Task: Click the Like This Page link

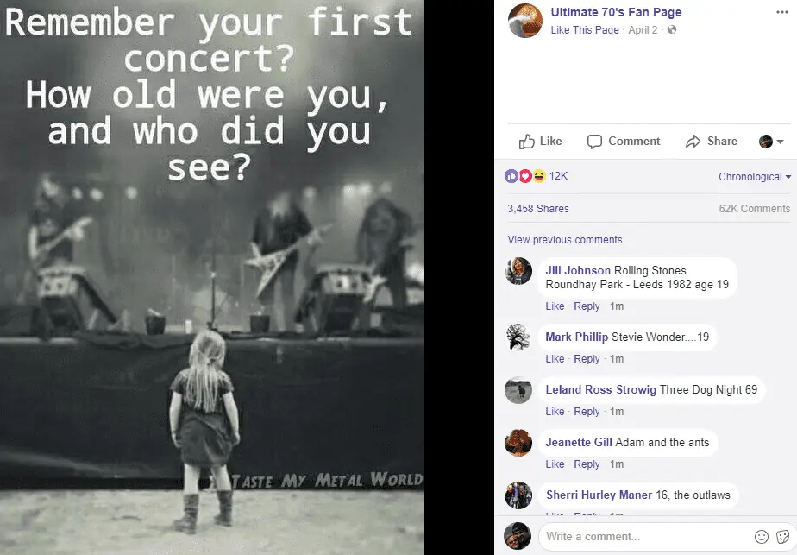Action: [585, 30]
